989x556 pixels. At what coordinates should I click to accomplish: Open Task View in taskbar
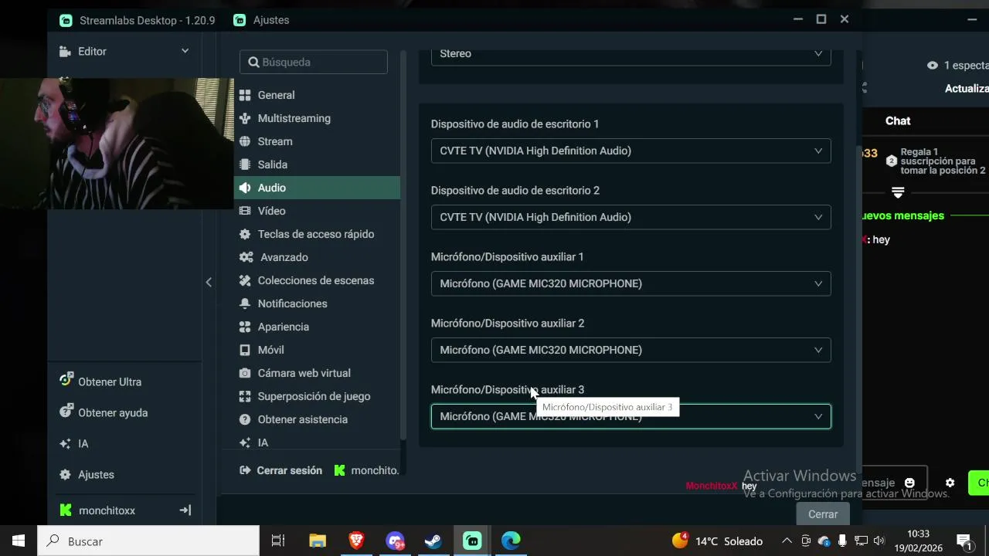click(278, 541)
